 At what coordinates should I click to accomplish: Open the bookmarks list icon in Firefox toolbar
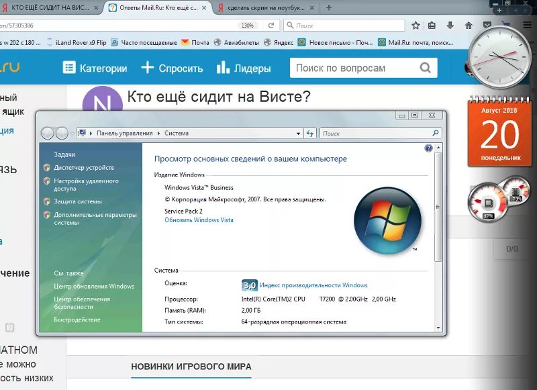click(x=432, y=26)
